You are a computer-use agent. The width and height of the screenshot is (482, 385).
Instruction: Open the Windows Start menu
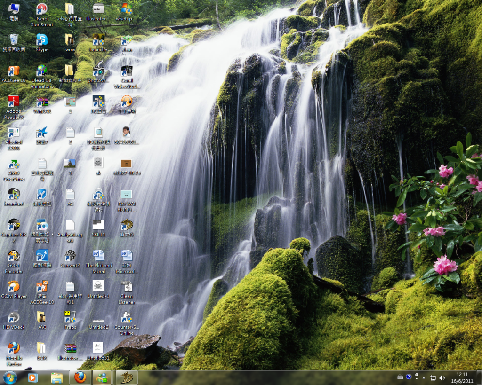[x=10, y=377]
